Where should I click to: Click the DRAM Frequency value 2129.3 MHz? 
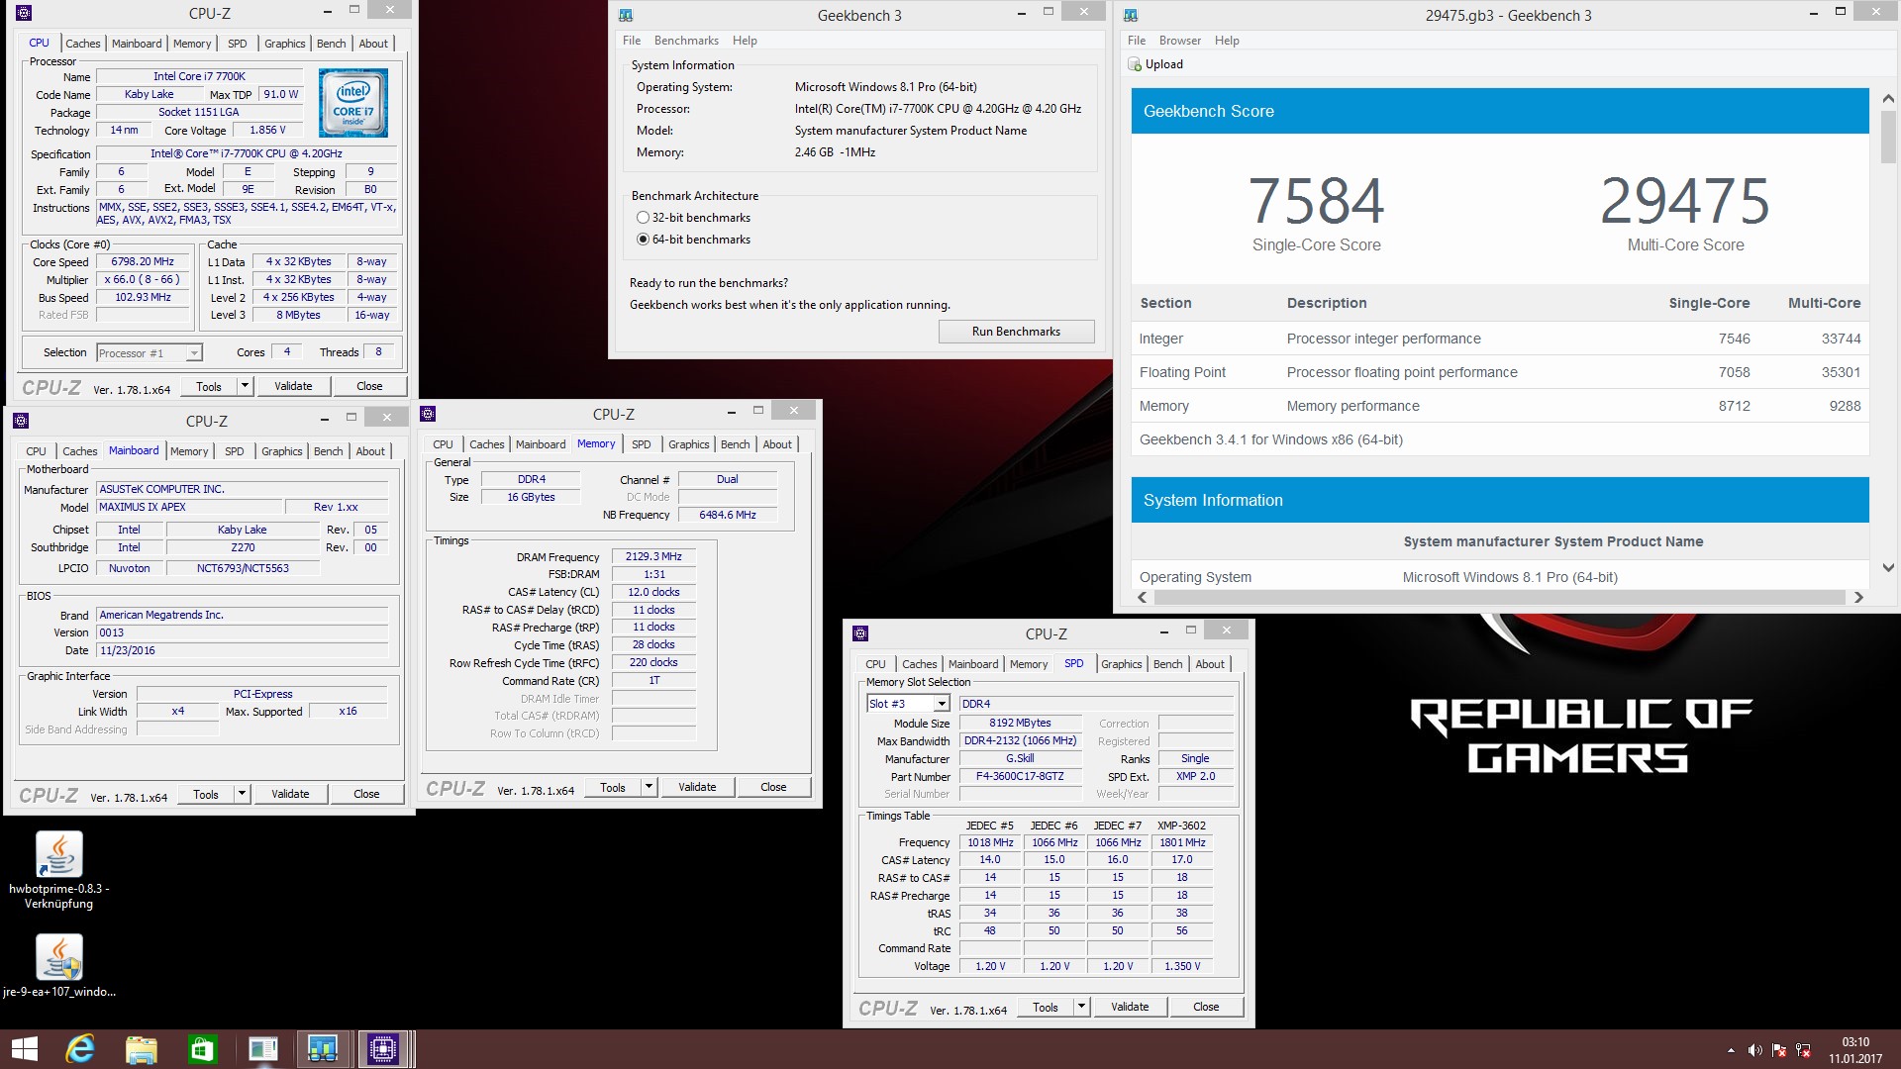pos(653,556)
